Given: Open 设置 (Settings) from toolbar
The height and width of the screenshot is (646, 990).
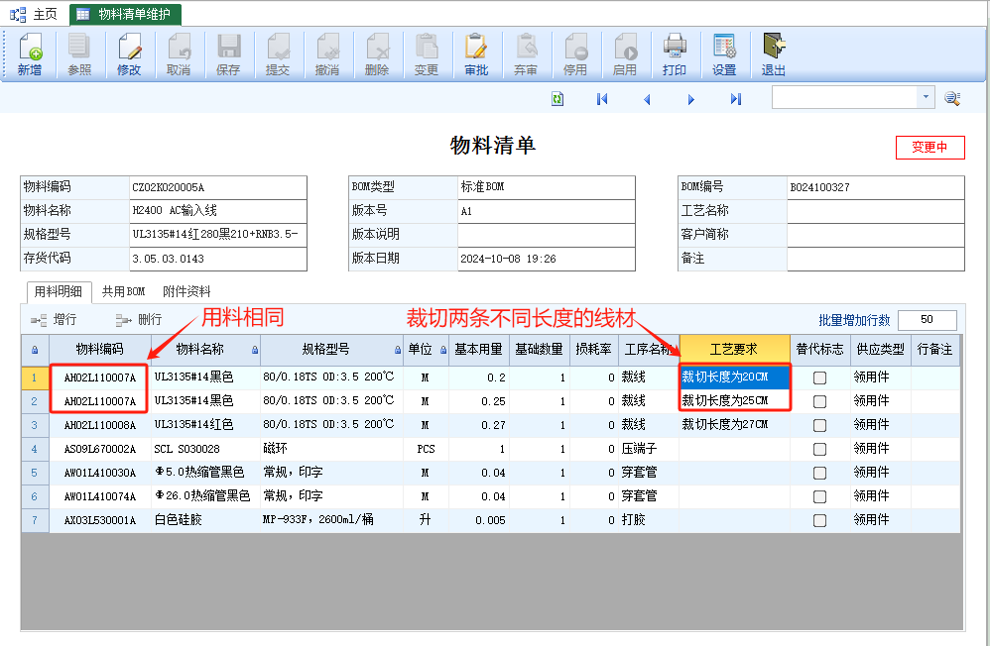Looking at the screenshot, I should coord(724,54).
